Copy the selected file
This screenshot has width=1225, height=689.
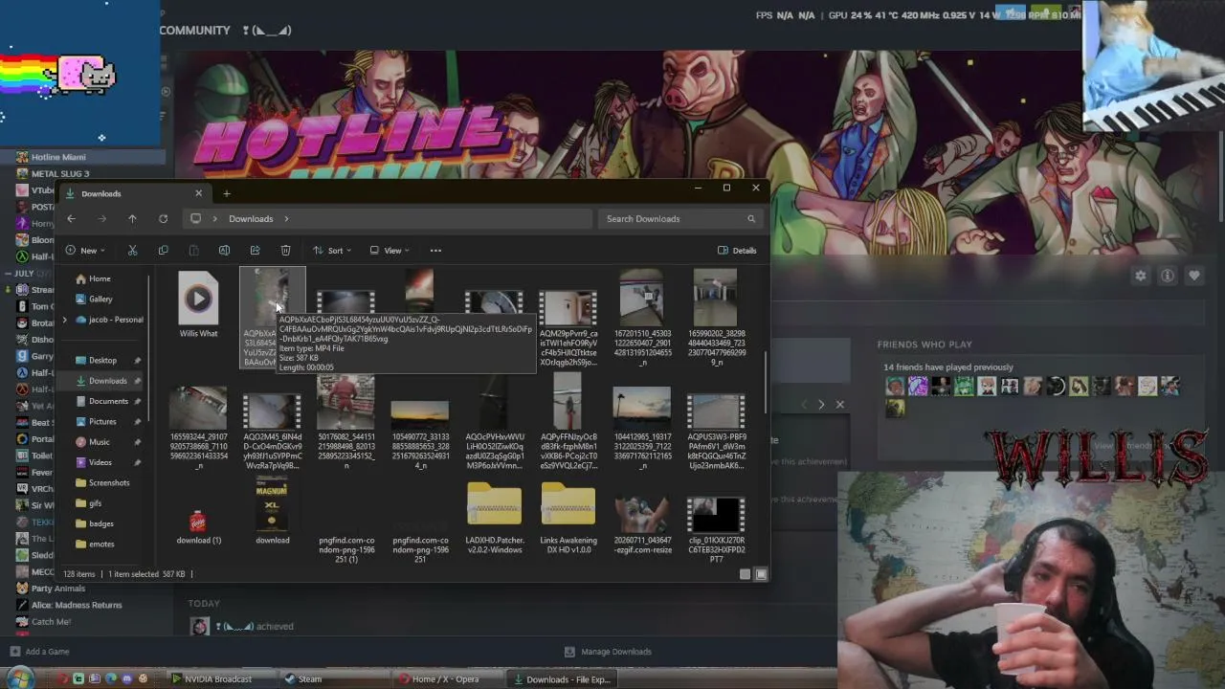click(163, 251)
